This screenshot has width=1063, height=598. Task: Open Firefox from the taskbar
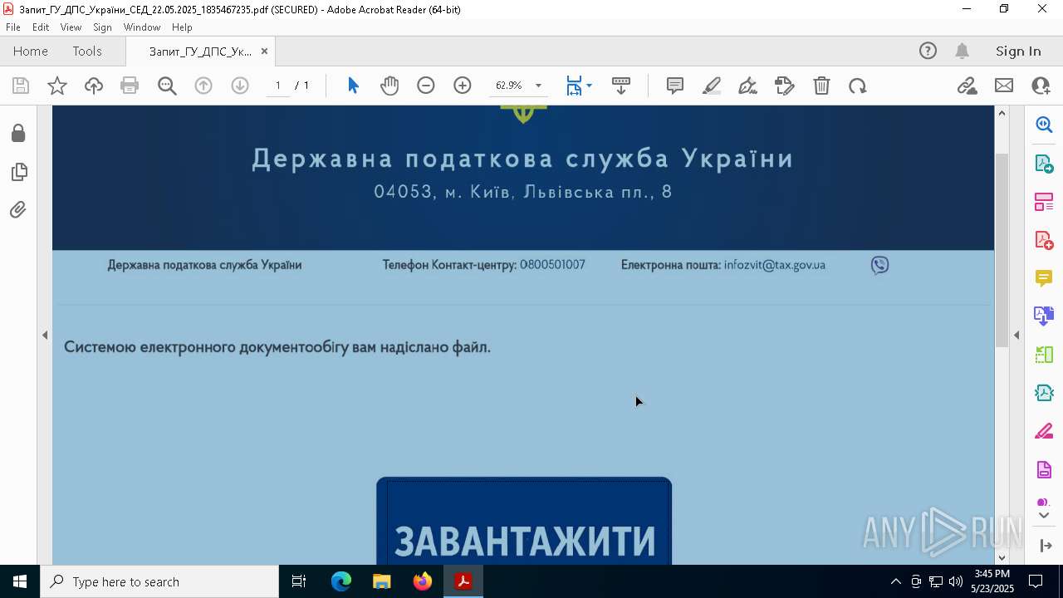[x=423, y=581]
